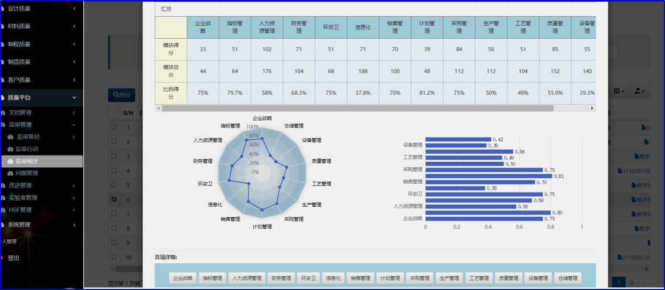
Task: Click the 销售管理 detail button
Action: 361,278
